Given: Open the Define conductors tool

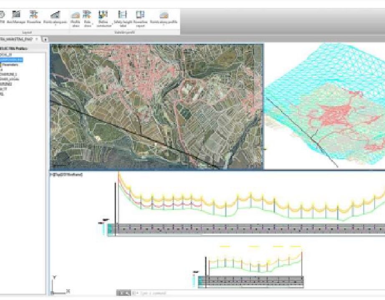Looking at the screenshot, I should 103,18.
